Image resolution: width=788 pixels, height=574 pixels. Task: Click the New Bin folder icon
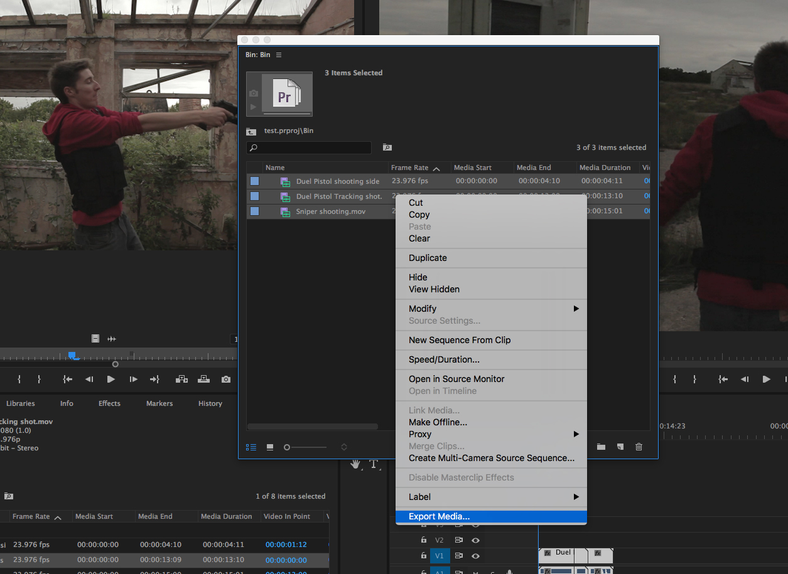(x=600, y=447)
